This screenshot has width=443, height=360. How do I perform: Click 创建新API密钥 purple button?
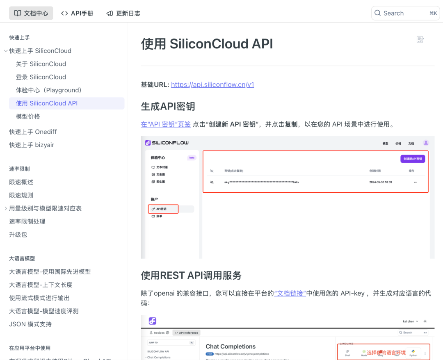point(413,159)
